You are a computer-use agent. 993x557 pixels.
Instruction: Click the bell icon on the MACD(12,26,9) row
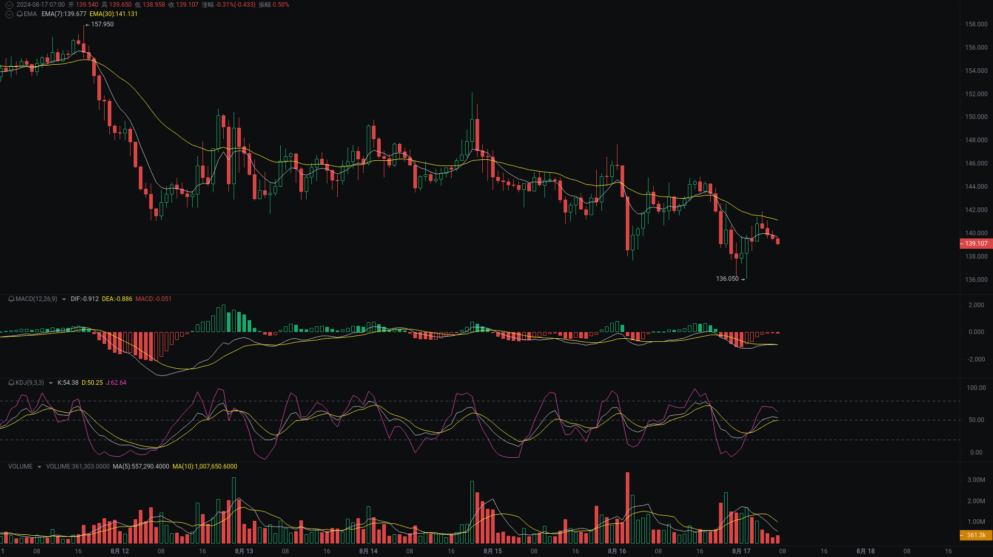tap(10, 298)
